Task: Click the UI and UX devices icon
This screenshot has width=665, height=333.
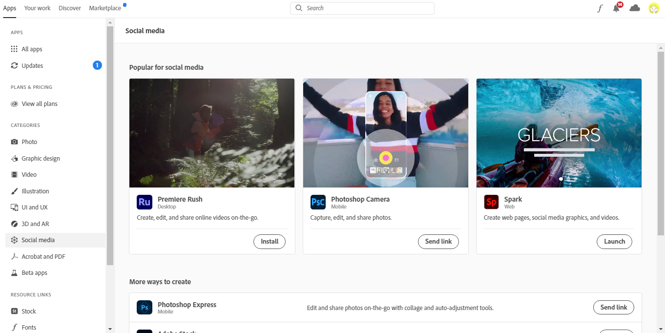Action: (x=14, y=207)
